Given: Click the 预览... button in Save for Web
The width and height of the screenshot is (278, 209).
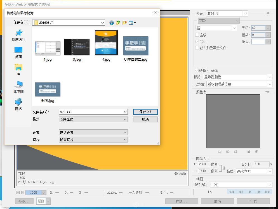Looking at the screenshot, I should (x=24, y=201).
